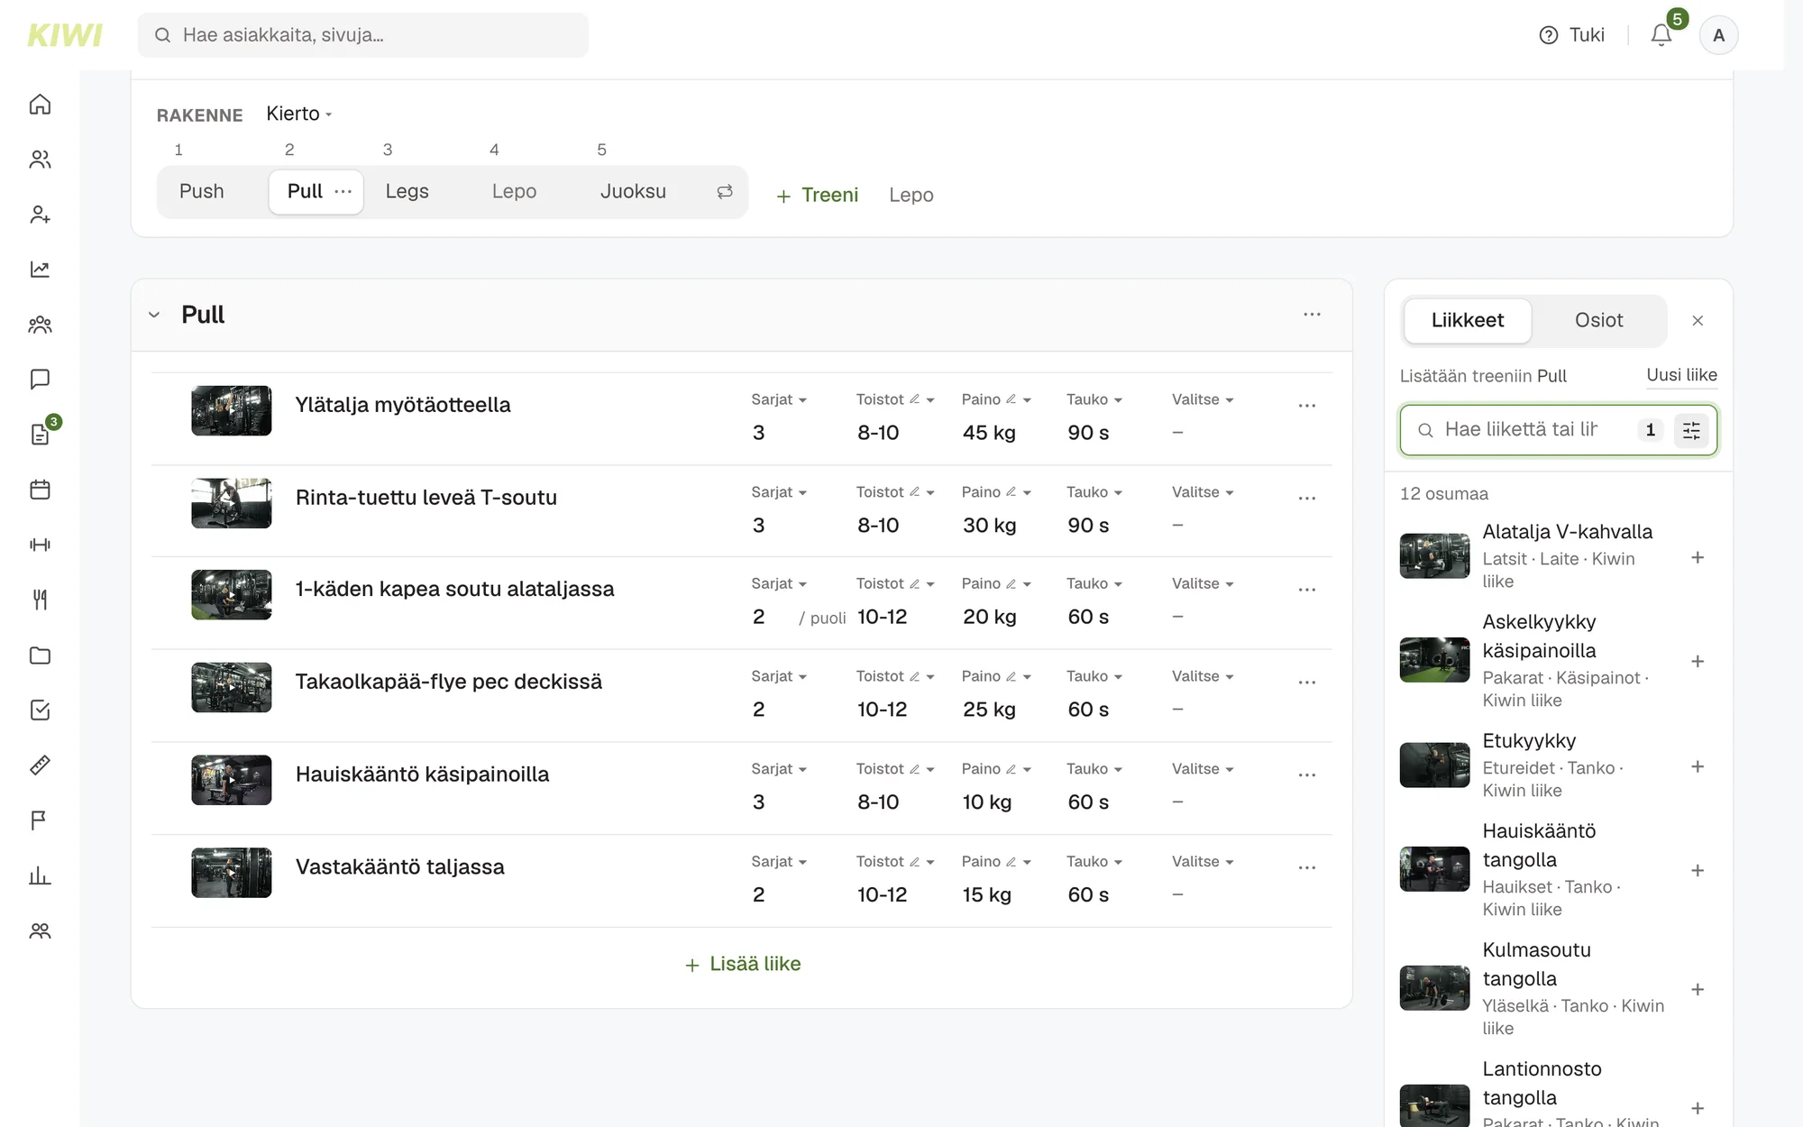Open the Kierto structure dropdown
Screen dimensions: 1803x1127
[299, 114]
